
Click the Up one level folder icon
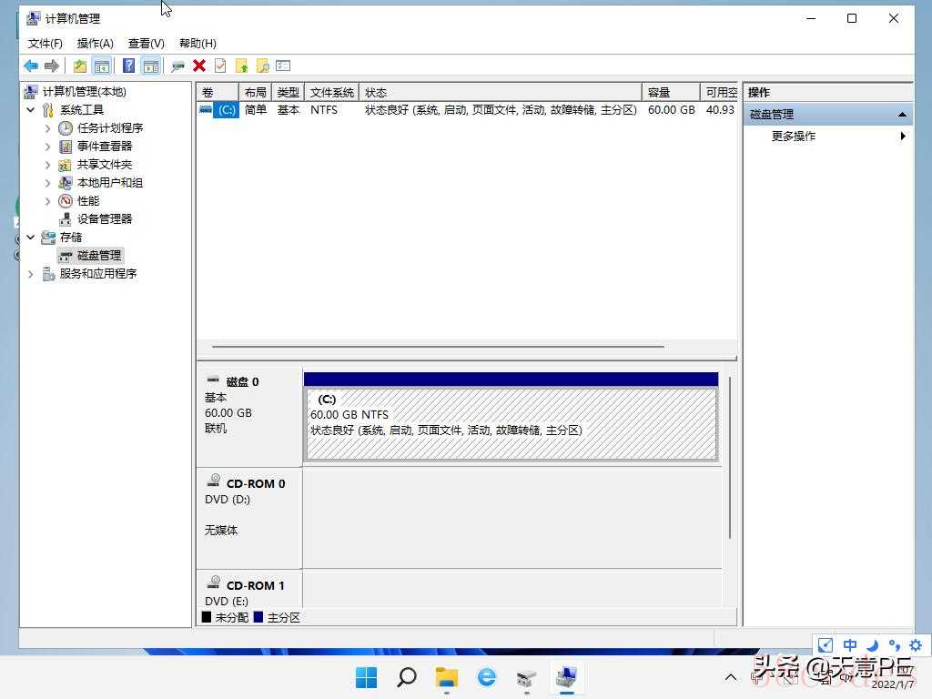click(80, 66)
